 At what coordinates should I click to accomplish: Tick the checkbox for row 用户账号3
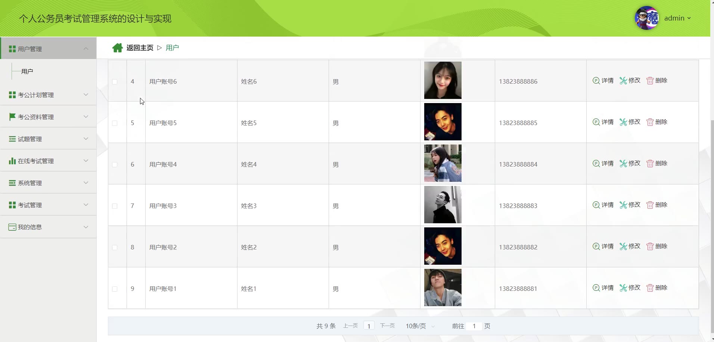click(115, 206)
